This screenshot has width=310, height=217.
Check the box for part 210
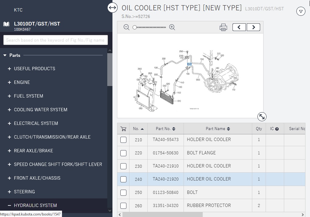(123, 140)
